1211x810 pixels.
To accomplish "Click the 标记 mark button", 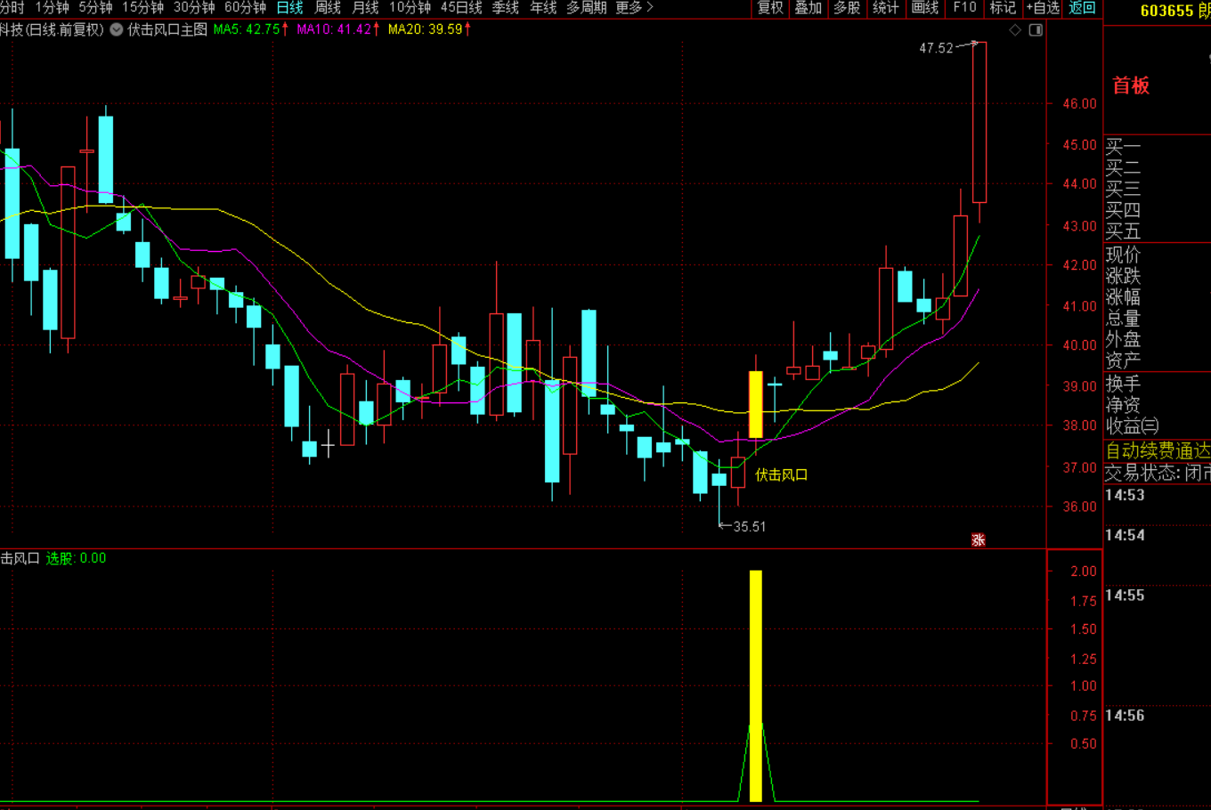I will [x=1003, y=8].
